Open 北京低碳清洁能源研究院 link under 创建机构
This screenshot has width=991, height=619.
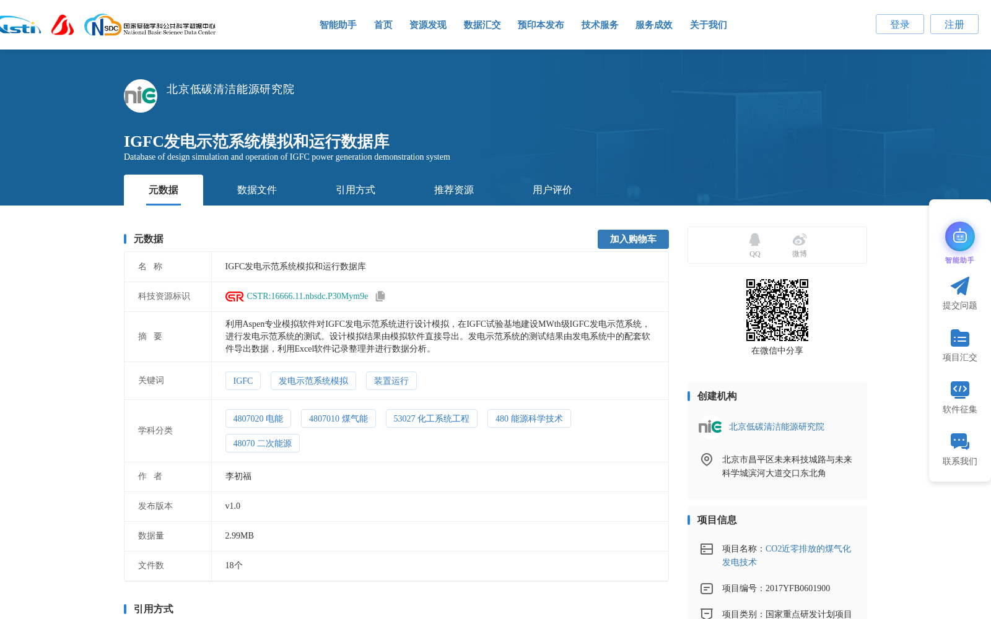pyautogui.click(x=777, y=426)
